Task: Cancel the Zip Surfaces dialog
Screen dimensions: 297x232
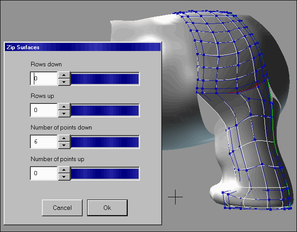Action: pyautogui.click(x=62, y=208)
